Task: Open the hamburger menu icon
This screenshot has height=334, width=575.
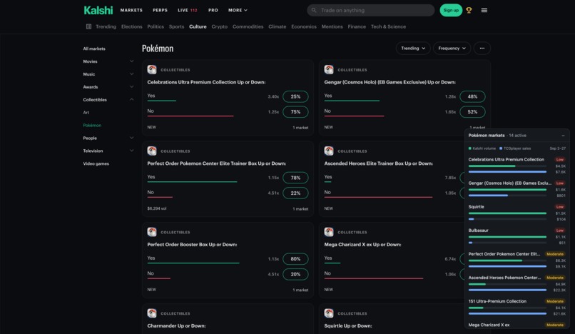Action: pos(484,10)
